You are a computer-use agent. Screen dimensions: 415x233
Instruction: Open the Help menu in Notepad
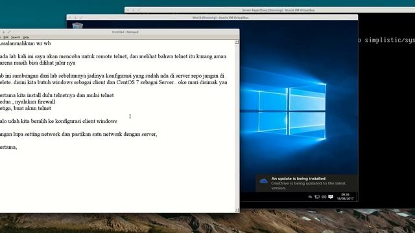[26, 38]
